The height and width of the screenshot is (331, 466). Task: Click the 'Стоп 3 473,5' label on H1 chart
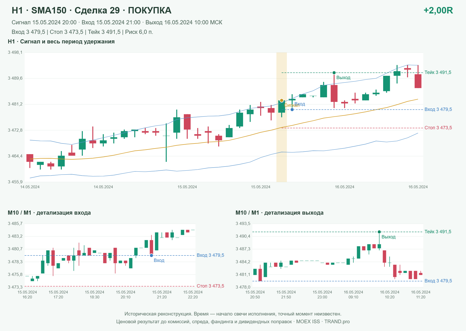[438, 128]
